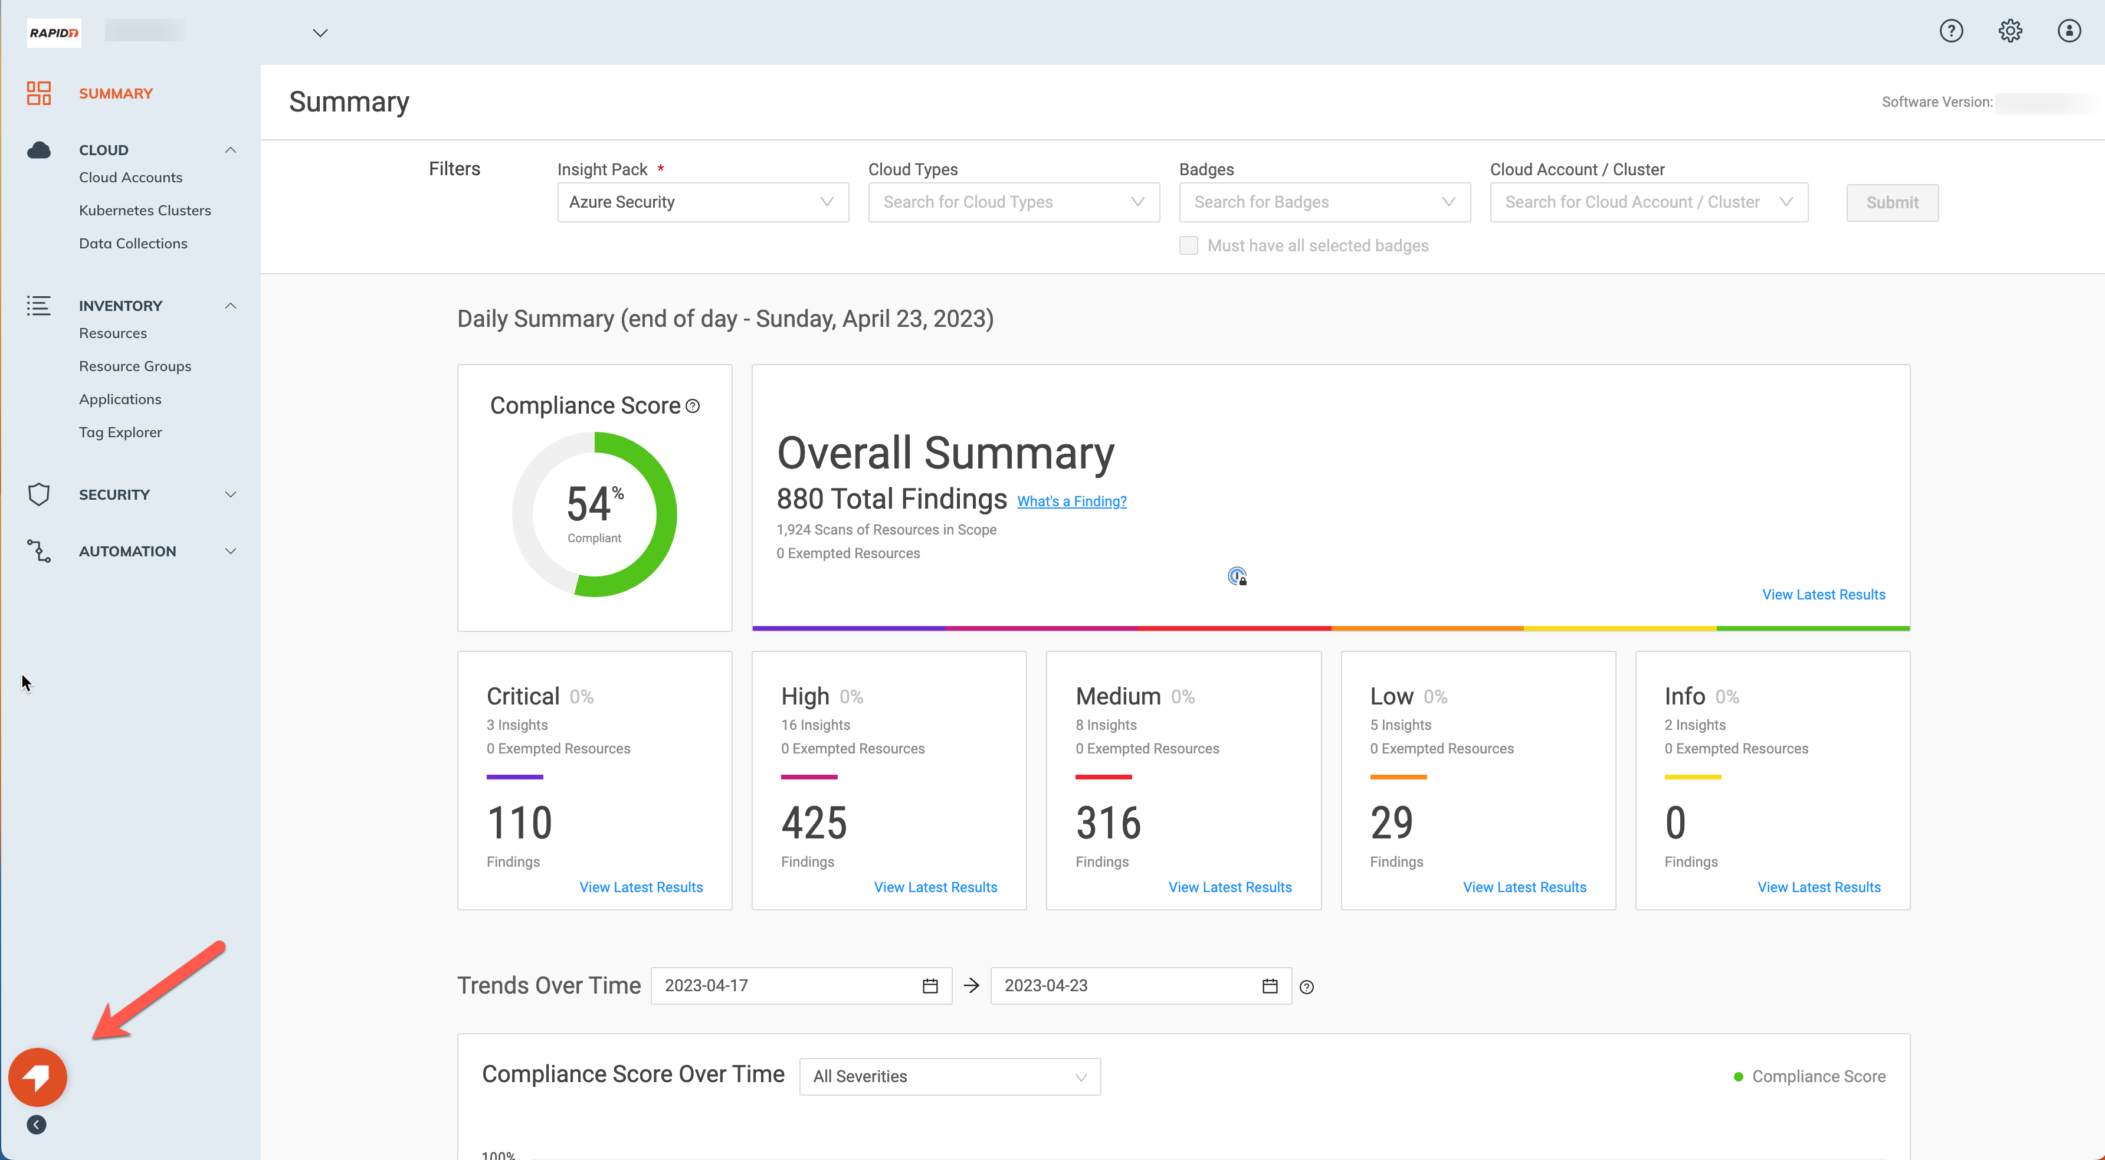The image size is (2105, 1160).
Task: Collapse the Cloud navigation section
Action: point(231,150)
